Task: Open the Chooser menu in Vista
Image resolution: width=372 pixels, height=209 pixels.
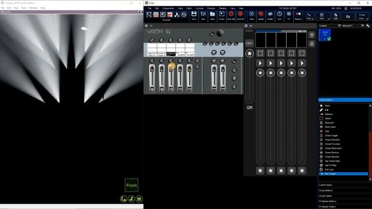Action: click(x=211, y=8)
